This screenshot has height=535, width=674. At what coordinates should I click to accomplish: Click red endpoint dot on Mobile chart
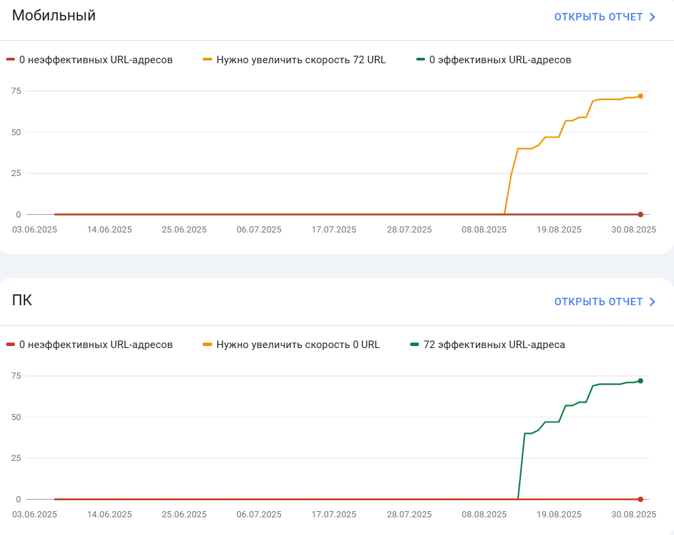click(x=641, y=214)
